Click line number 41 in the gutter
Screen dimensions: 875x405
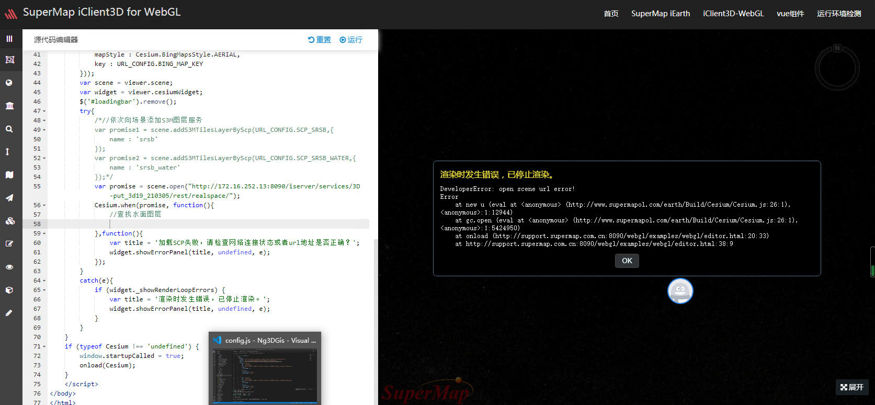point(37,54)
